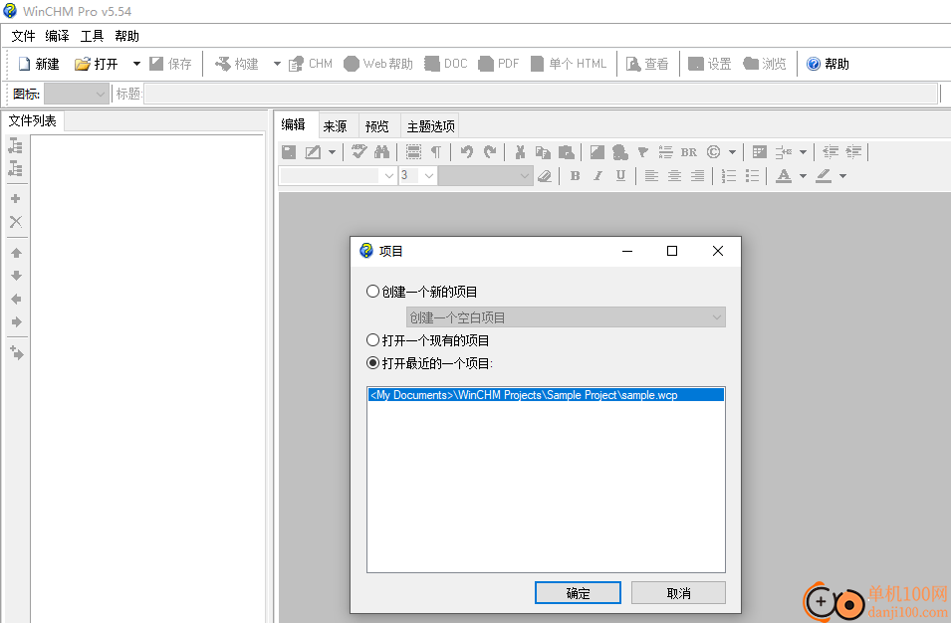
Task: Expand the copyright symbol dropdown arrow
Action: click(732, 152)
